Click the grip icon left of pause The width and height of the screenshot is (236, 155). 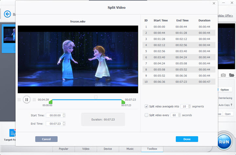(x=19, y=100)
